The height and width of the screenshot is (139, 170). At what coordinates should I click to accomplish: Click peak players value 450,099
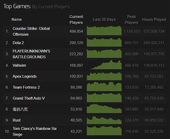(x=132, y=54)
